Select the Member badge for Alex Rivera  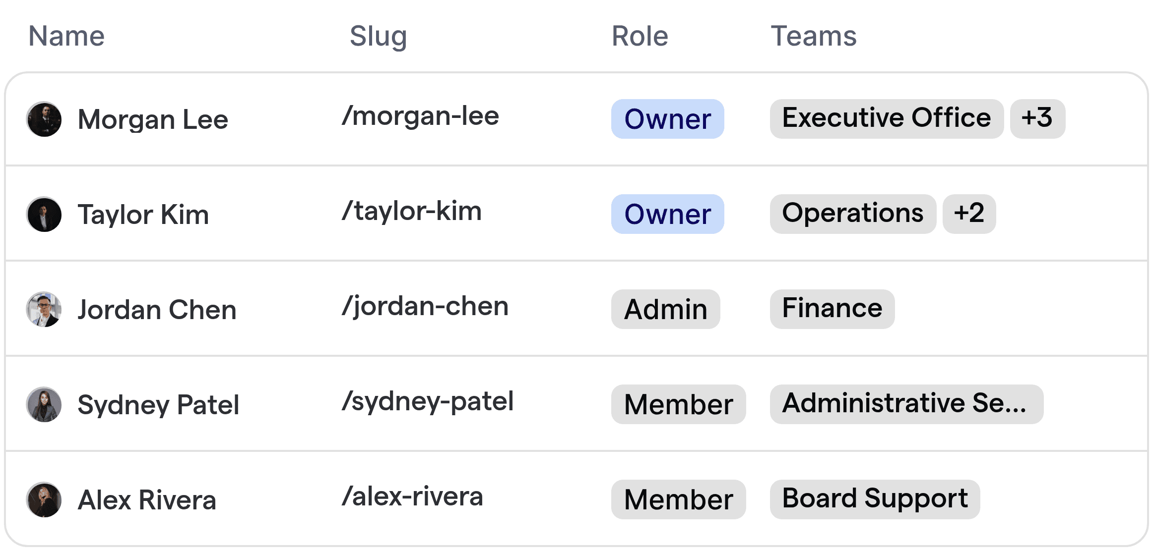(x=678, y=499)
